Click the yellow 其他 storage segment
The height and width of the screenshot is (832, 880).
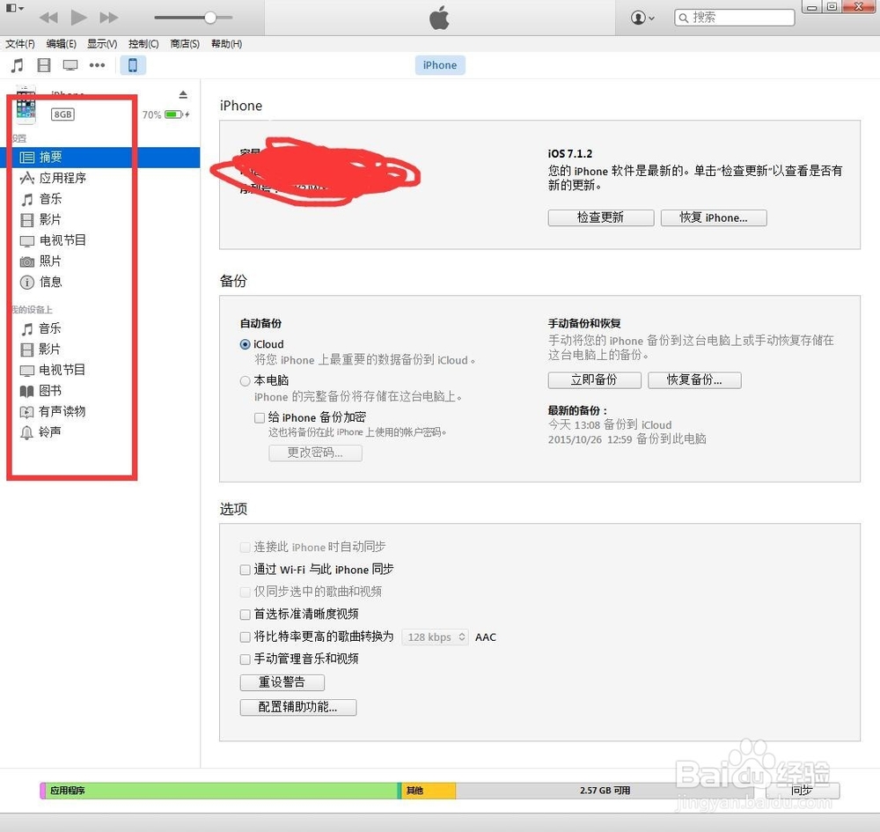click(x=429, y=791)
